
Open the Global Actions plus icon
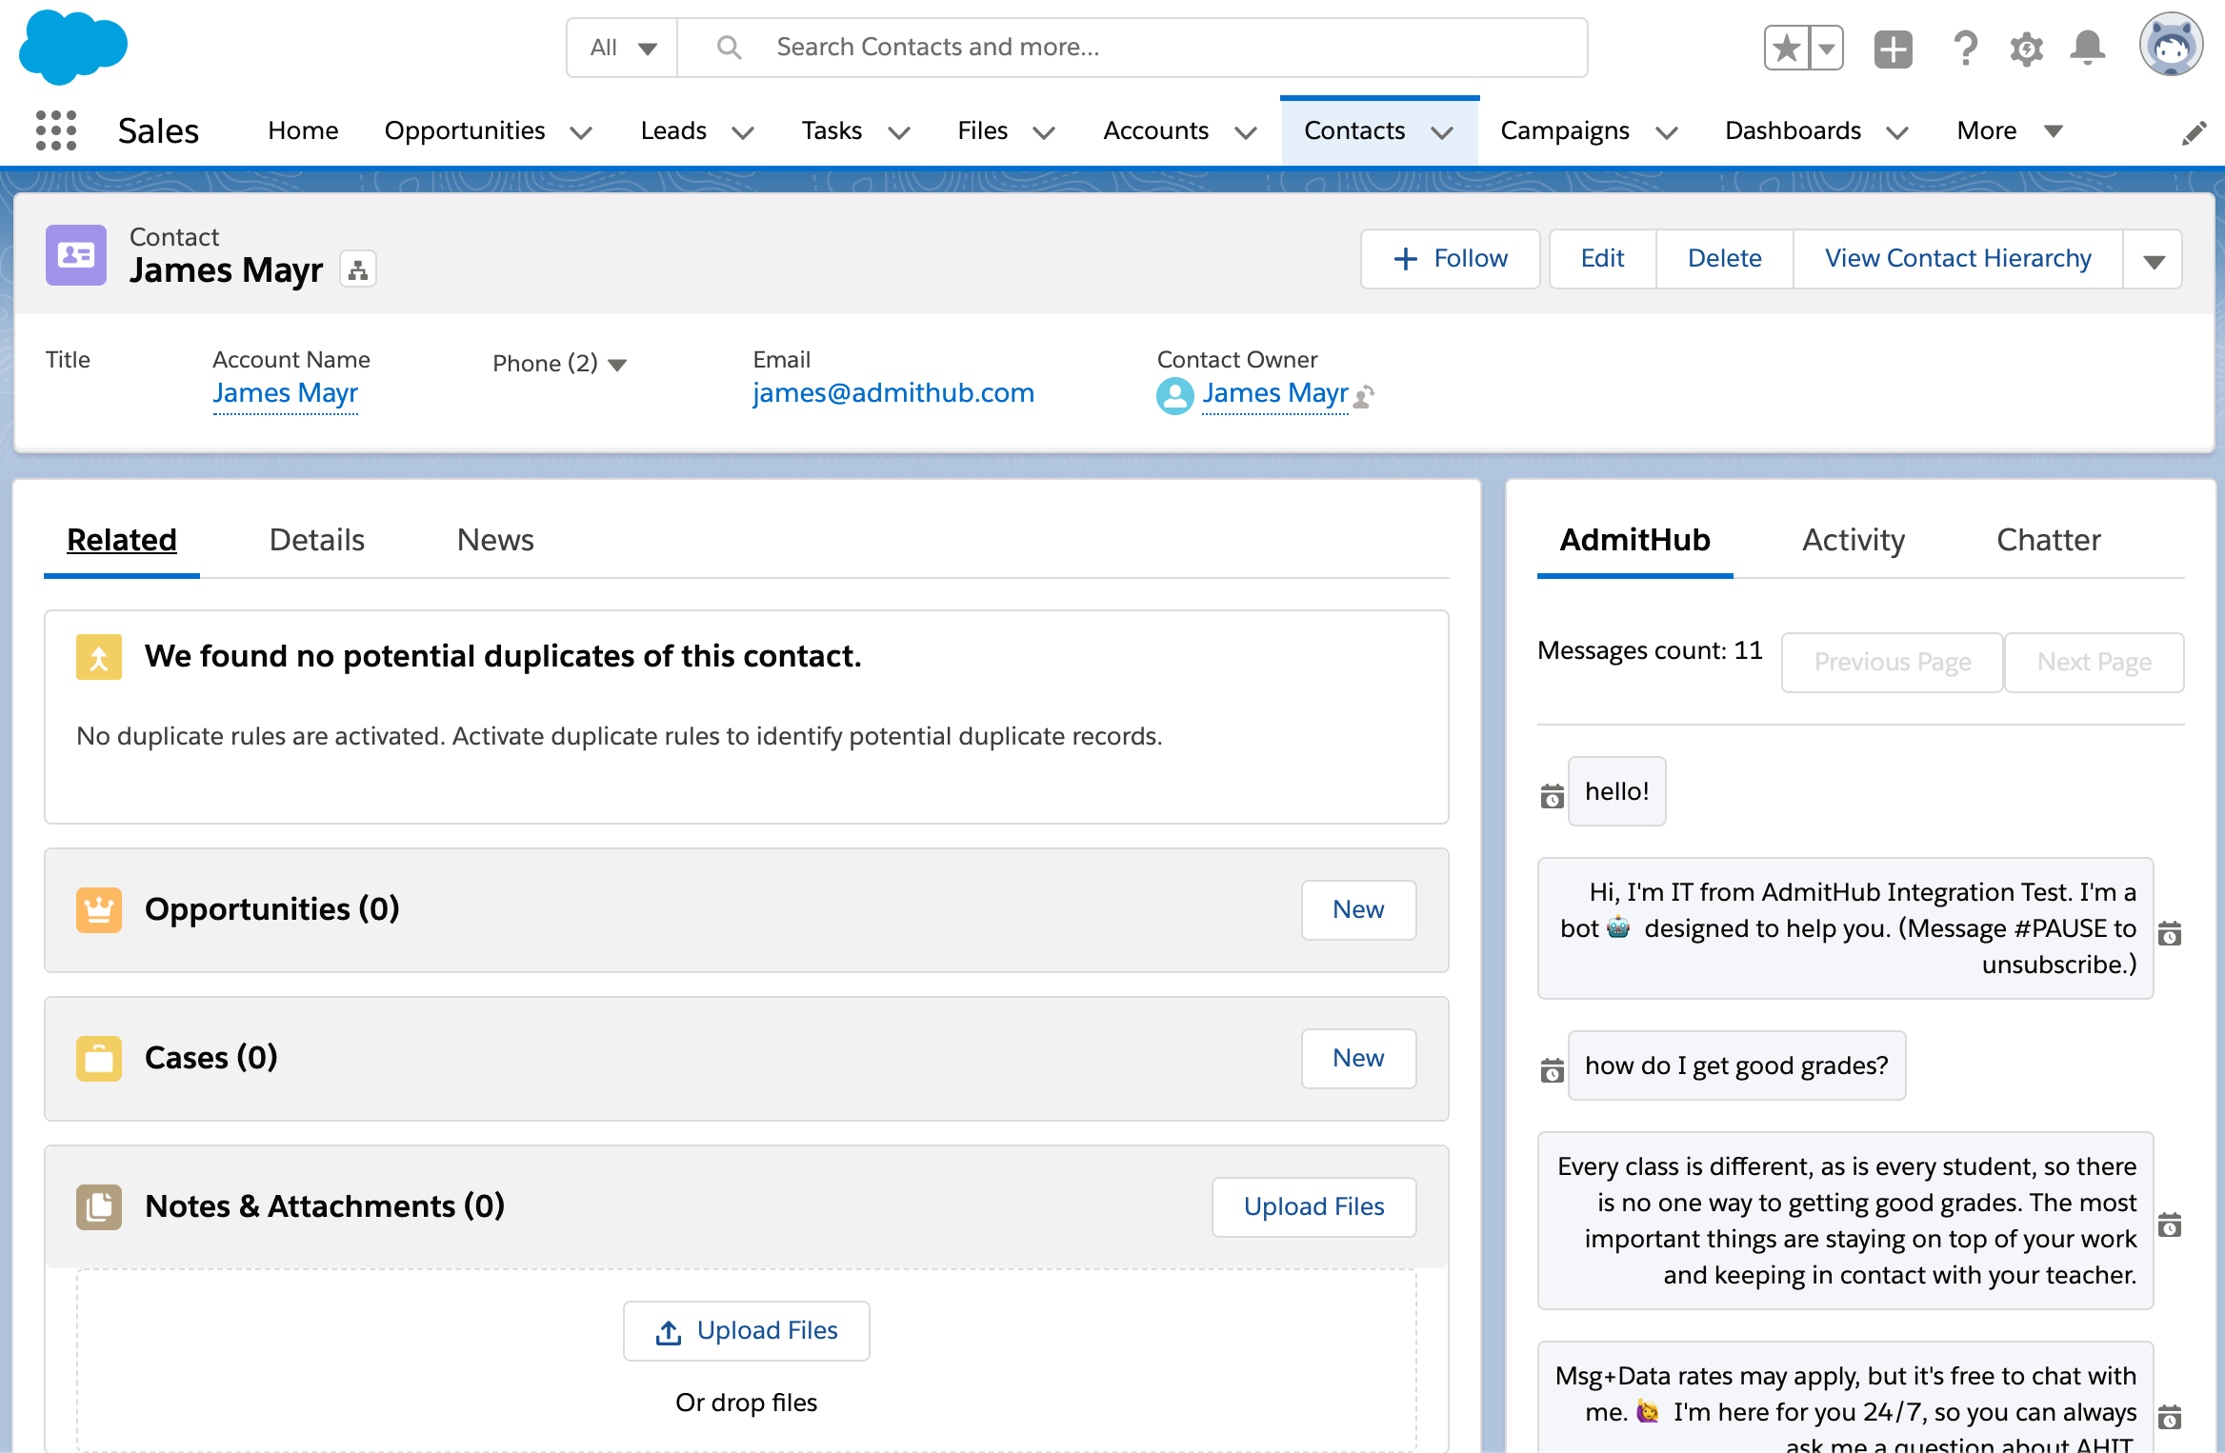[1893, 48]
